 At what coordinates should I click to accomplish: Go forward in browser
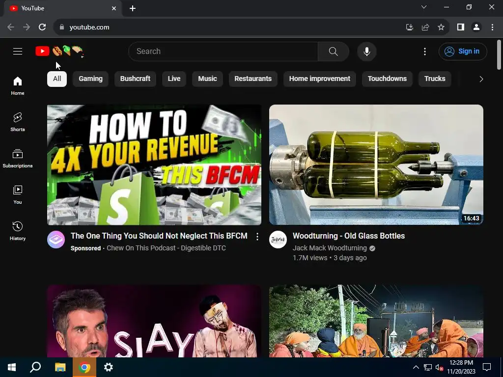click(x=27, y=27)
